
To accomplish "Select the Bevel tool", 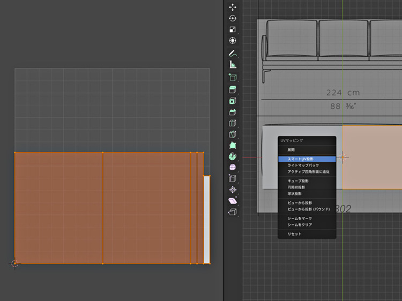I will [233, 112].
